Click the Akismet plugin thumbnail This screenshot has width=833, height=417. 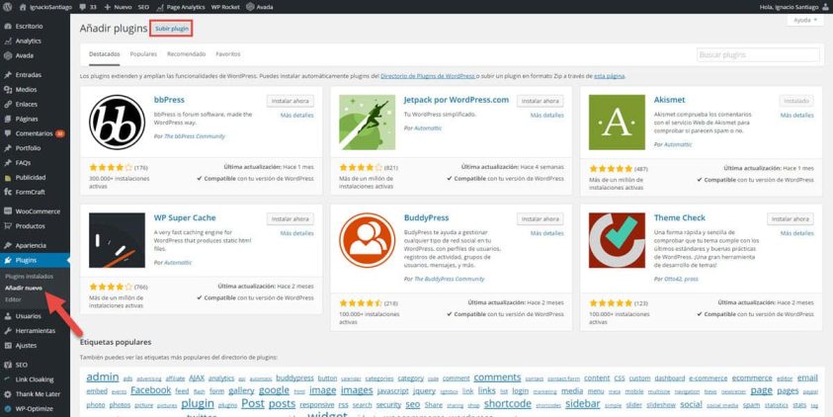click(617, 123)
